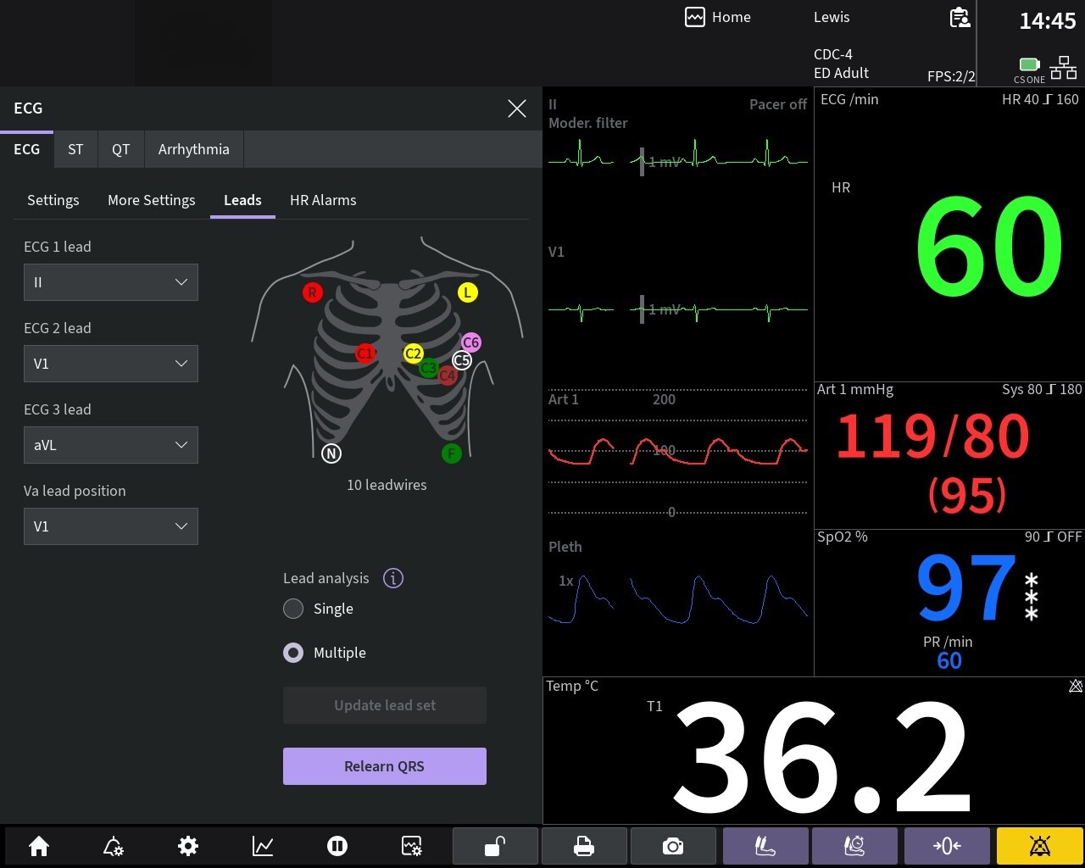Click the screen unlock padlock icon
Image resolution: width=1085 pixels, height=868 pixels.
coord(495,846)
